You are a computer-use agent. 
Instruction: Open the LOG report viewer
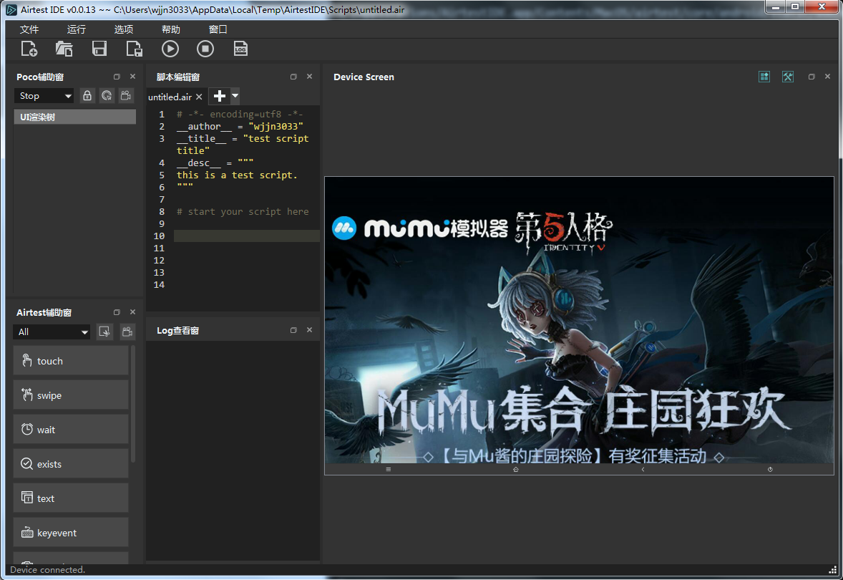tap(240, 49)
